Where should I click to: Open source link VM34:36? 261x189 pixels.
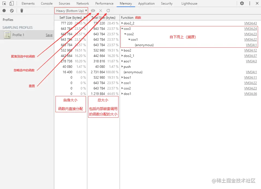[250, 94]
